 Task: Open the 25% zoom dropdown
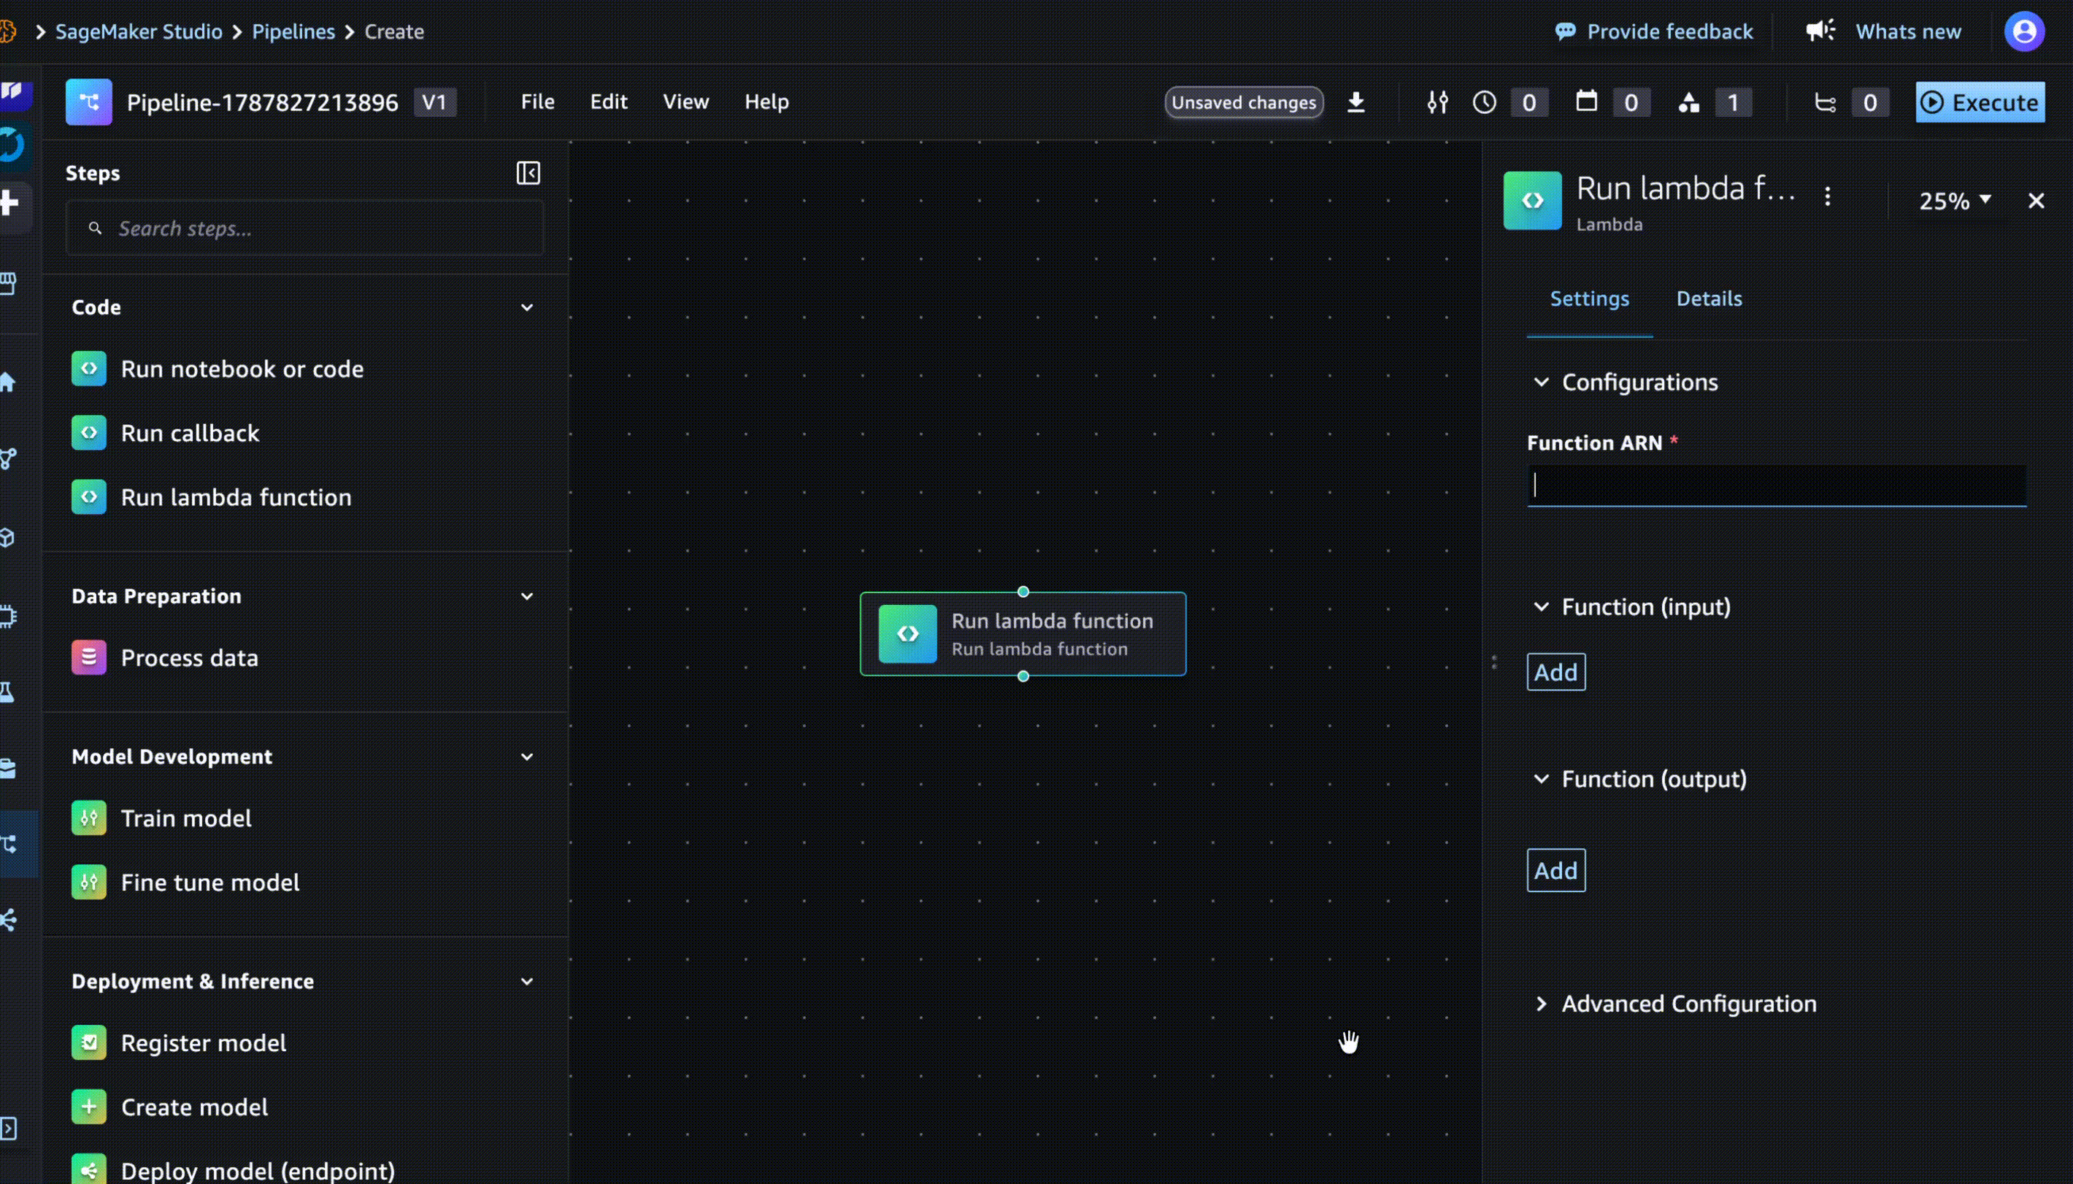pos(1954,201)
